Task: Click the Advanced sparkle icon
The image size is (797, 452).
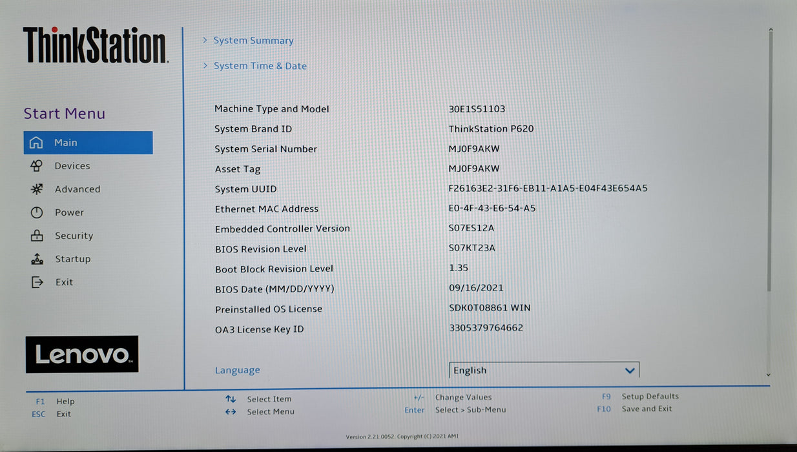Action: tap(37, 189)
